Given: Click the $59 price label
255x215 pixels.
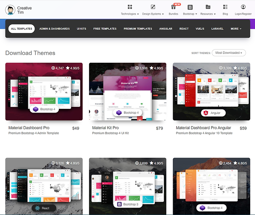Looking at the screenshot, I should [x=243, y=128].
